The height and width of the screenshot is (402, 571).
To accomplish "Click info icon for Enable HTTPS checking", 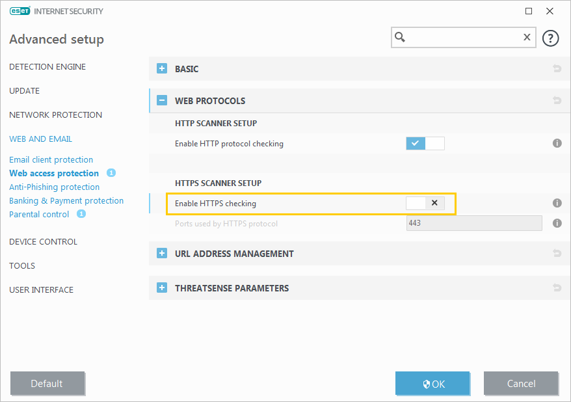I will point(557,203).
